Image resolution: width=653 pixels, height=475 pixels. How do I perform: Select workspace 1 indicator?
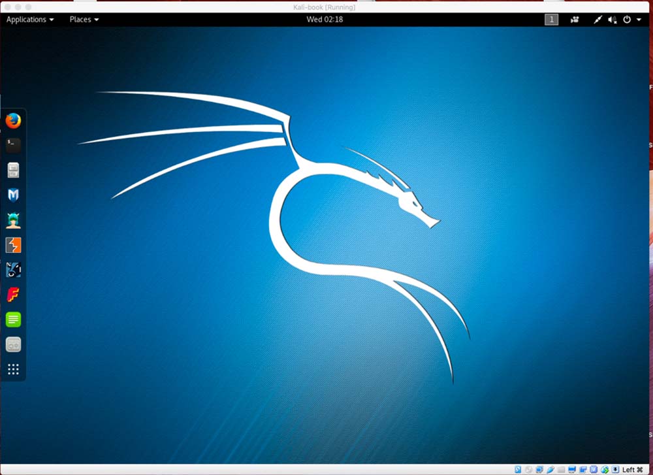[552, 20]
